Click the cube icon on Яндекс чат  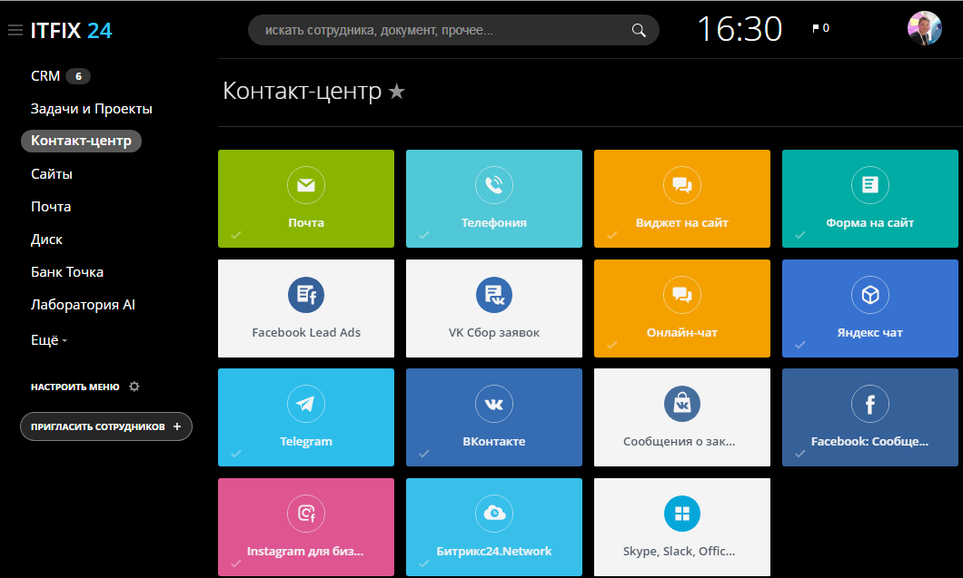pos(869,295)
